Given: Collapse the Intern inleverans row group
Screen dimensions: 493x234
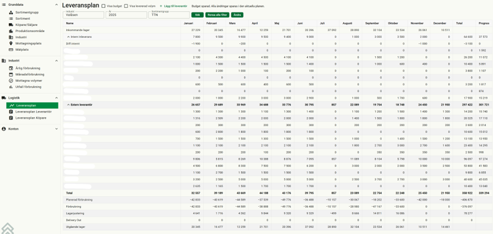Looking at the screenshot, I should point(68,37).
